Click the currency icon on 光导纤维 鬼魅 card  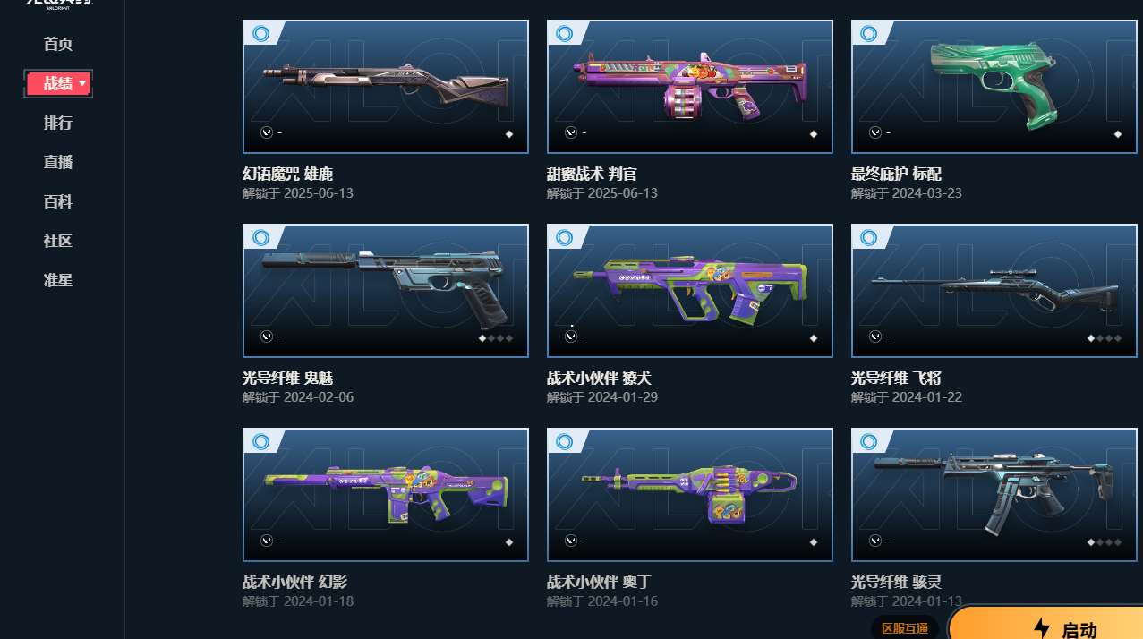click(266, 337)
